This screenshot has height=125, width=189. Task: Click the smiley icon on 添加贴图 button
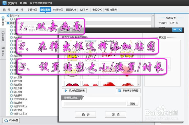point(6,120)
